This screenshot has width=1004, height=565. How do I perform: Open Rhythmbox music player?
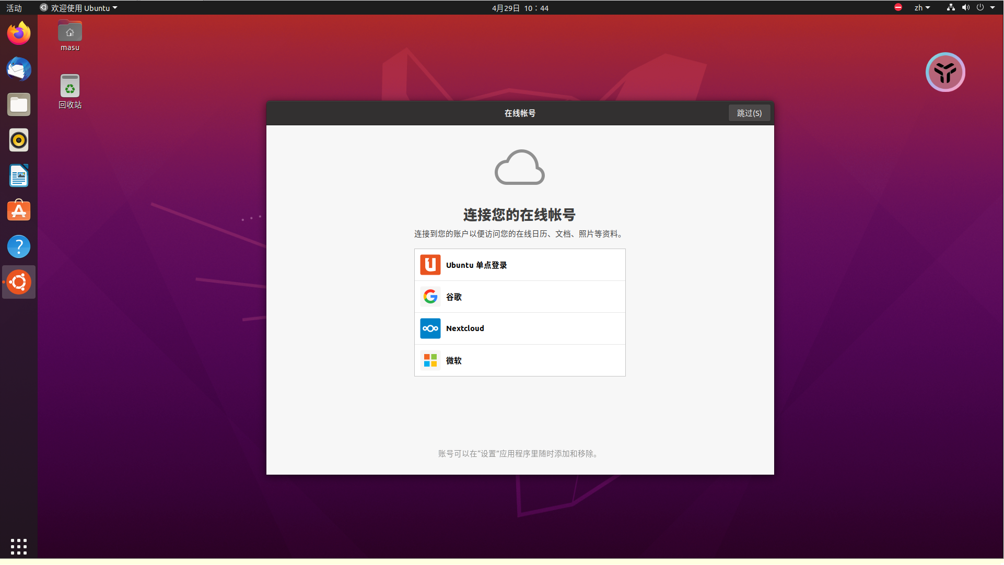[x=19, y=140]
